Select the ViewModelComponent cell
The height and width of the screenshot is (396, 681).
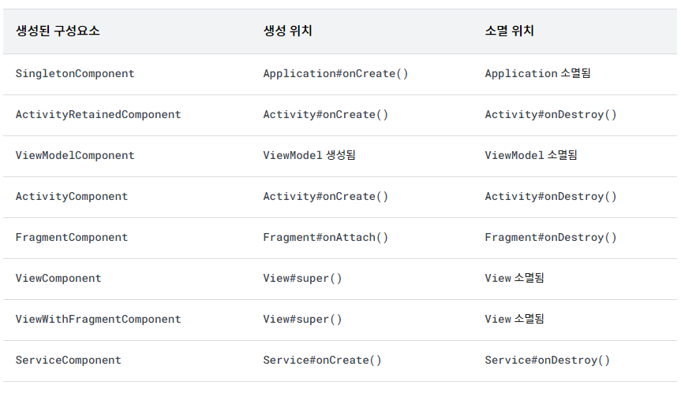tap(75, 156)
